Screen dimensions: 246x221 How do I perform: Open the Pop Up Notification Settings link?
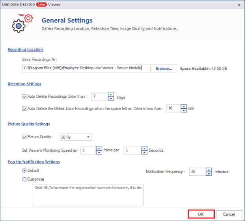tap(34, 162)
